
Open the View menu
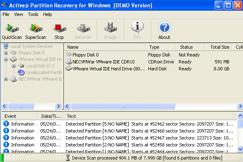tap(18, 14)
